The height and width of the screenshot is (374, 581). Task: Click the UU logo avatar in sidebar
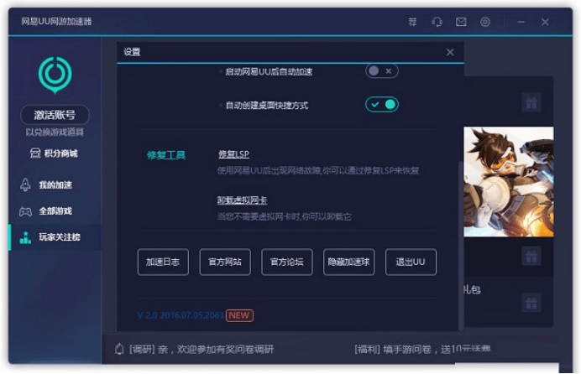[x=55, y=74]
